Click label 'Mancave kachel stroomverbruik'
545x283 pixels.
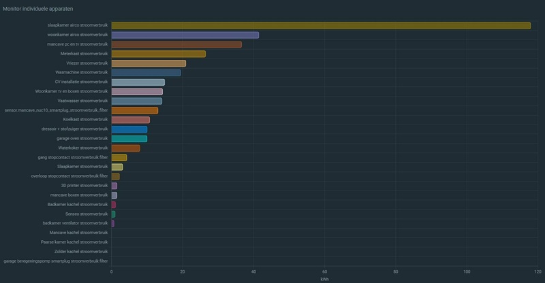click(78, 232)
